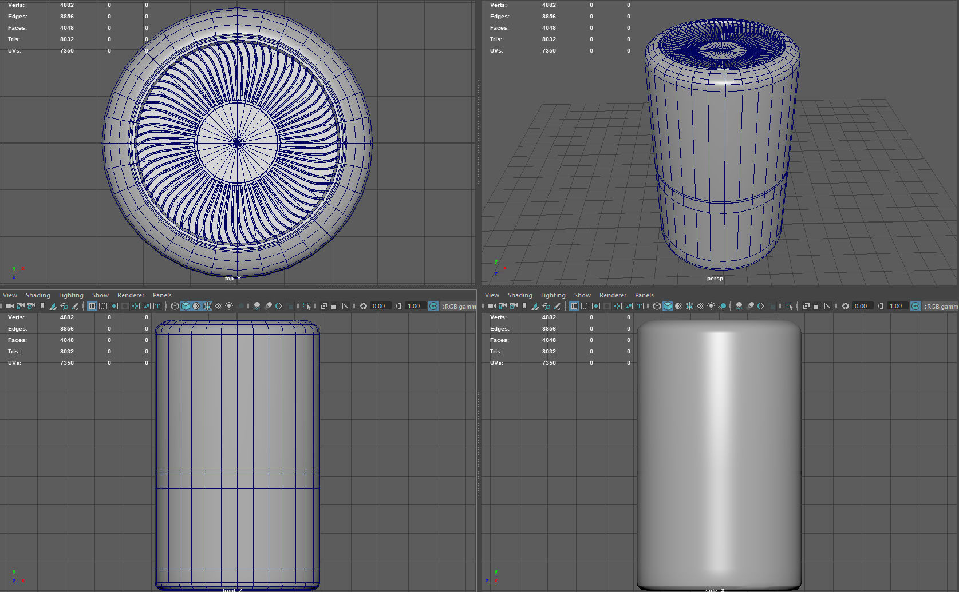Image resolution: width=959 pixels, height=592 pixels.
Task: Click Select Camera icon in front view toolbar
Action: tap(9, 306)
